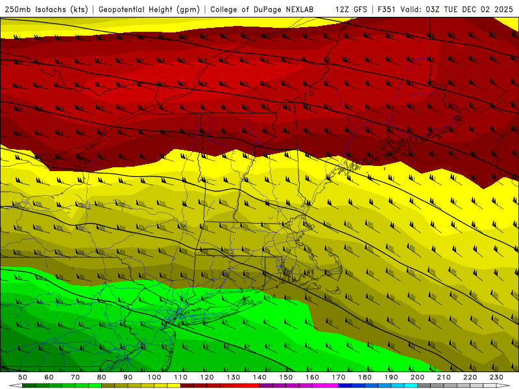Image resolution: width=519 pixels, height=389 pixels.
Task: Click the 110 value on the color scale
Action: pos(181,377)
